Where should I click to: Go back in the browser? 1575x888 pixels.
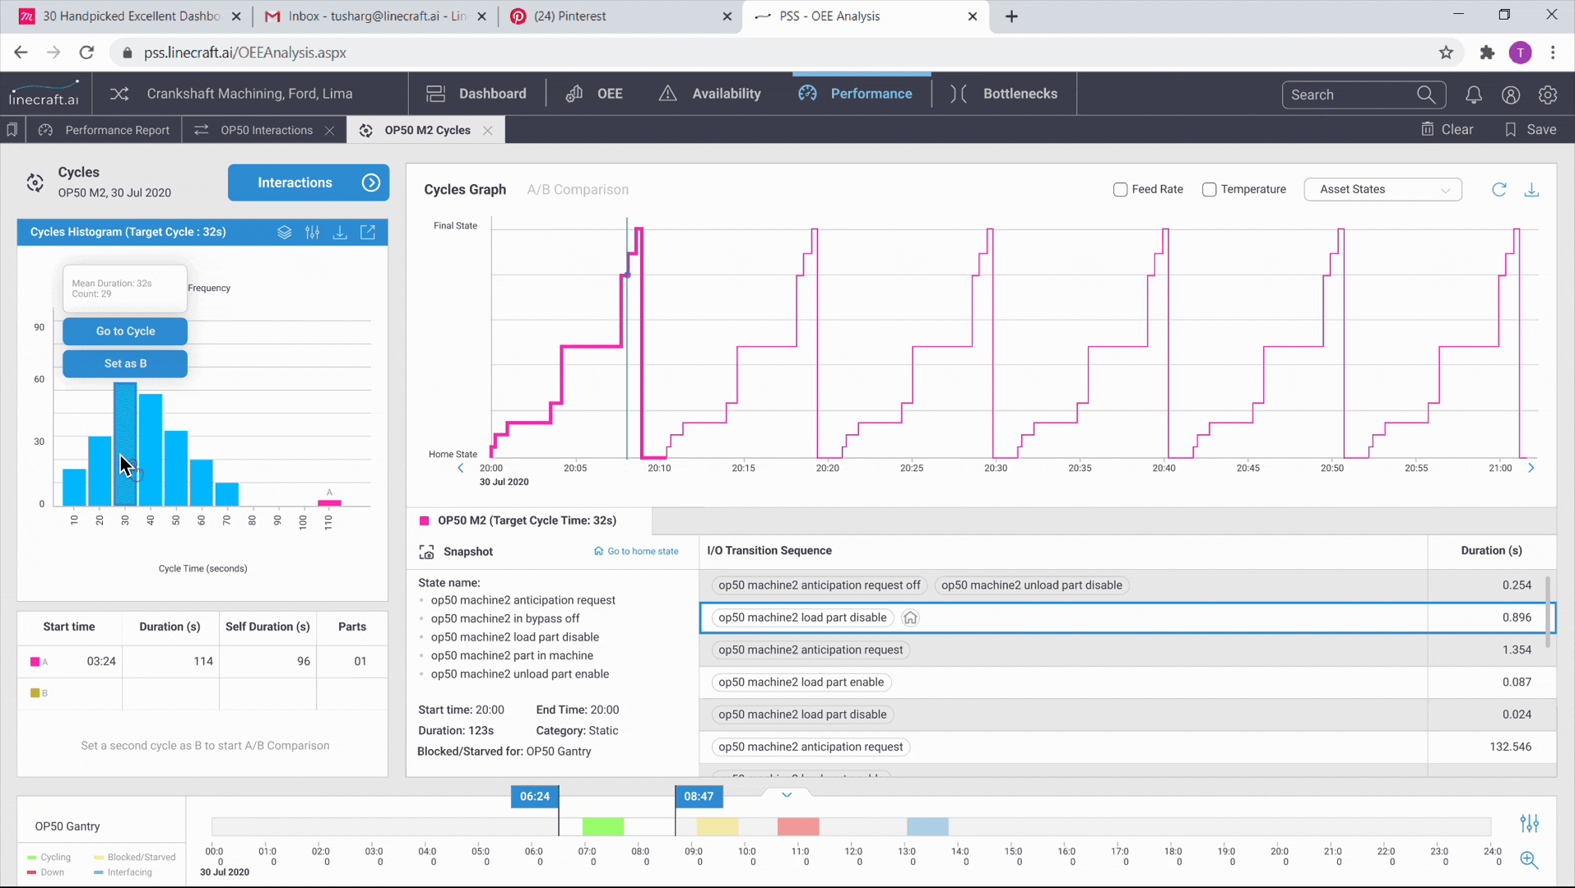(21, 53)
